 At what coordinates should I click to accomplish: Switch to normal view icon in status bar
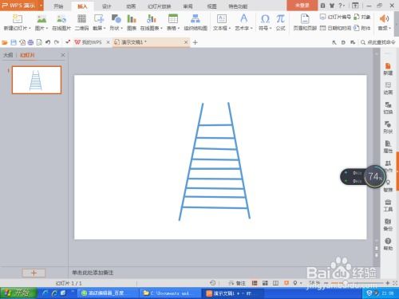pos(255,283)
